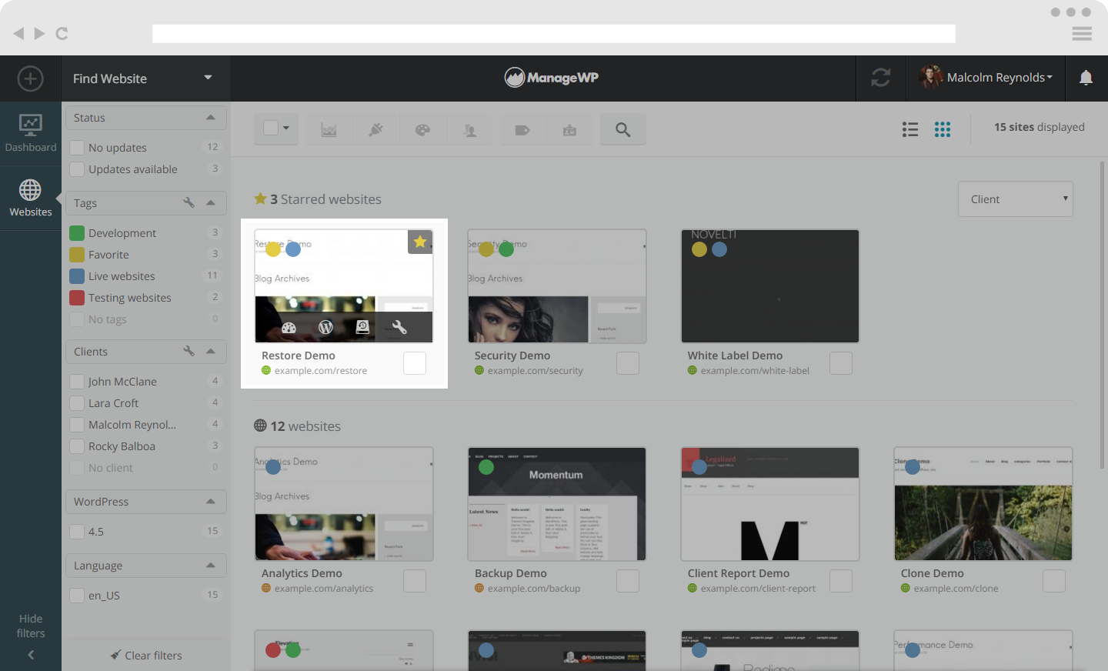Image resolution: width=1108 pixels, height=671 pixels.
Task: Filter by blue Live websites tag swatch
Action: tap(77, 276)
